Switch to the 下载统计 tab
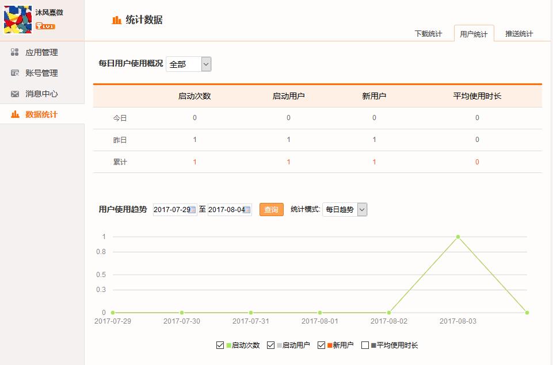 click(428, 34)
